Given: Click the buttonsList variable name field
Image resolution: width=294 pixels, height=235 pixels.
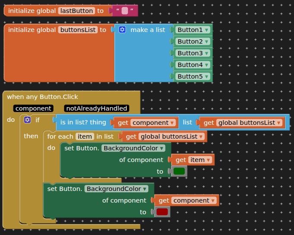Looking at the screenshot, I should point(78,30).
